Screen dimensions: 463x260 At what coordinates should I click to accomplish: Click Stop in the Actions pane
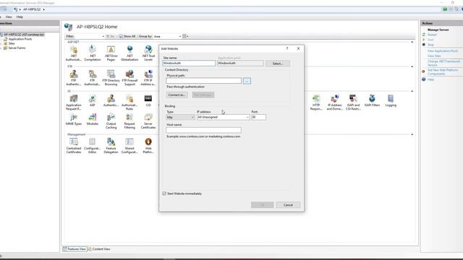431,45
